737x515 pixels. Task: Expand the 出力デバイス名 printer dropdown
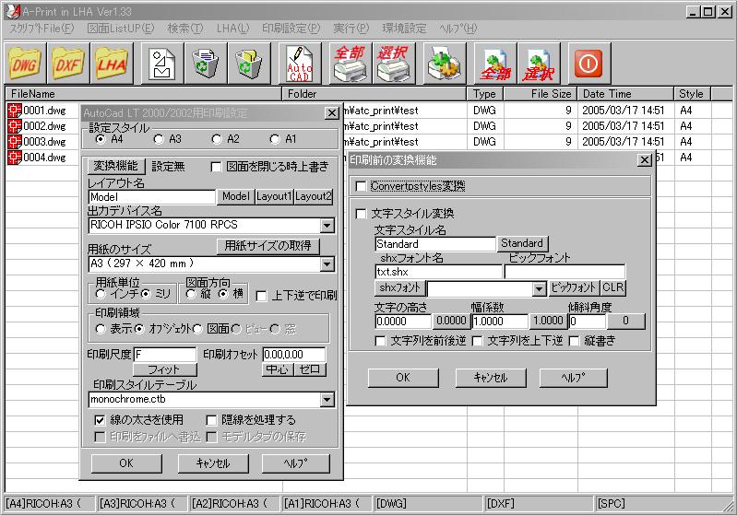click(327, 225)
